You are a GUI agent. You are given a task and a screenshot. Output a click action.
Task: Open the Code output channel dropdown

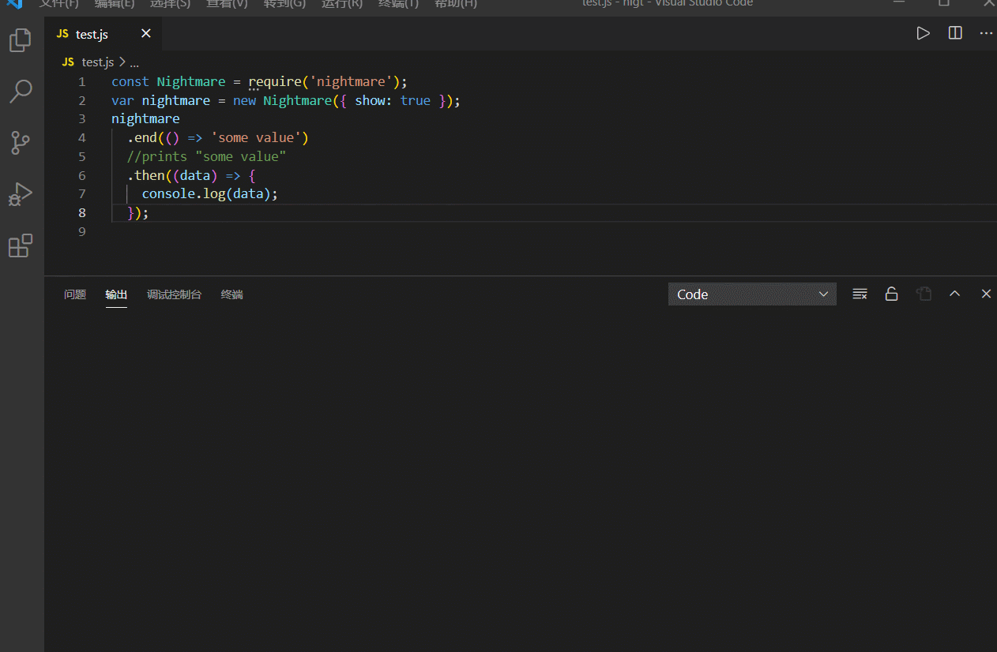(x=752, y=294)
